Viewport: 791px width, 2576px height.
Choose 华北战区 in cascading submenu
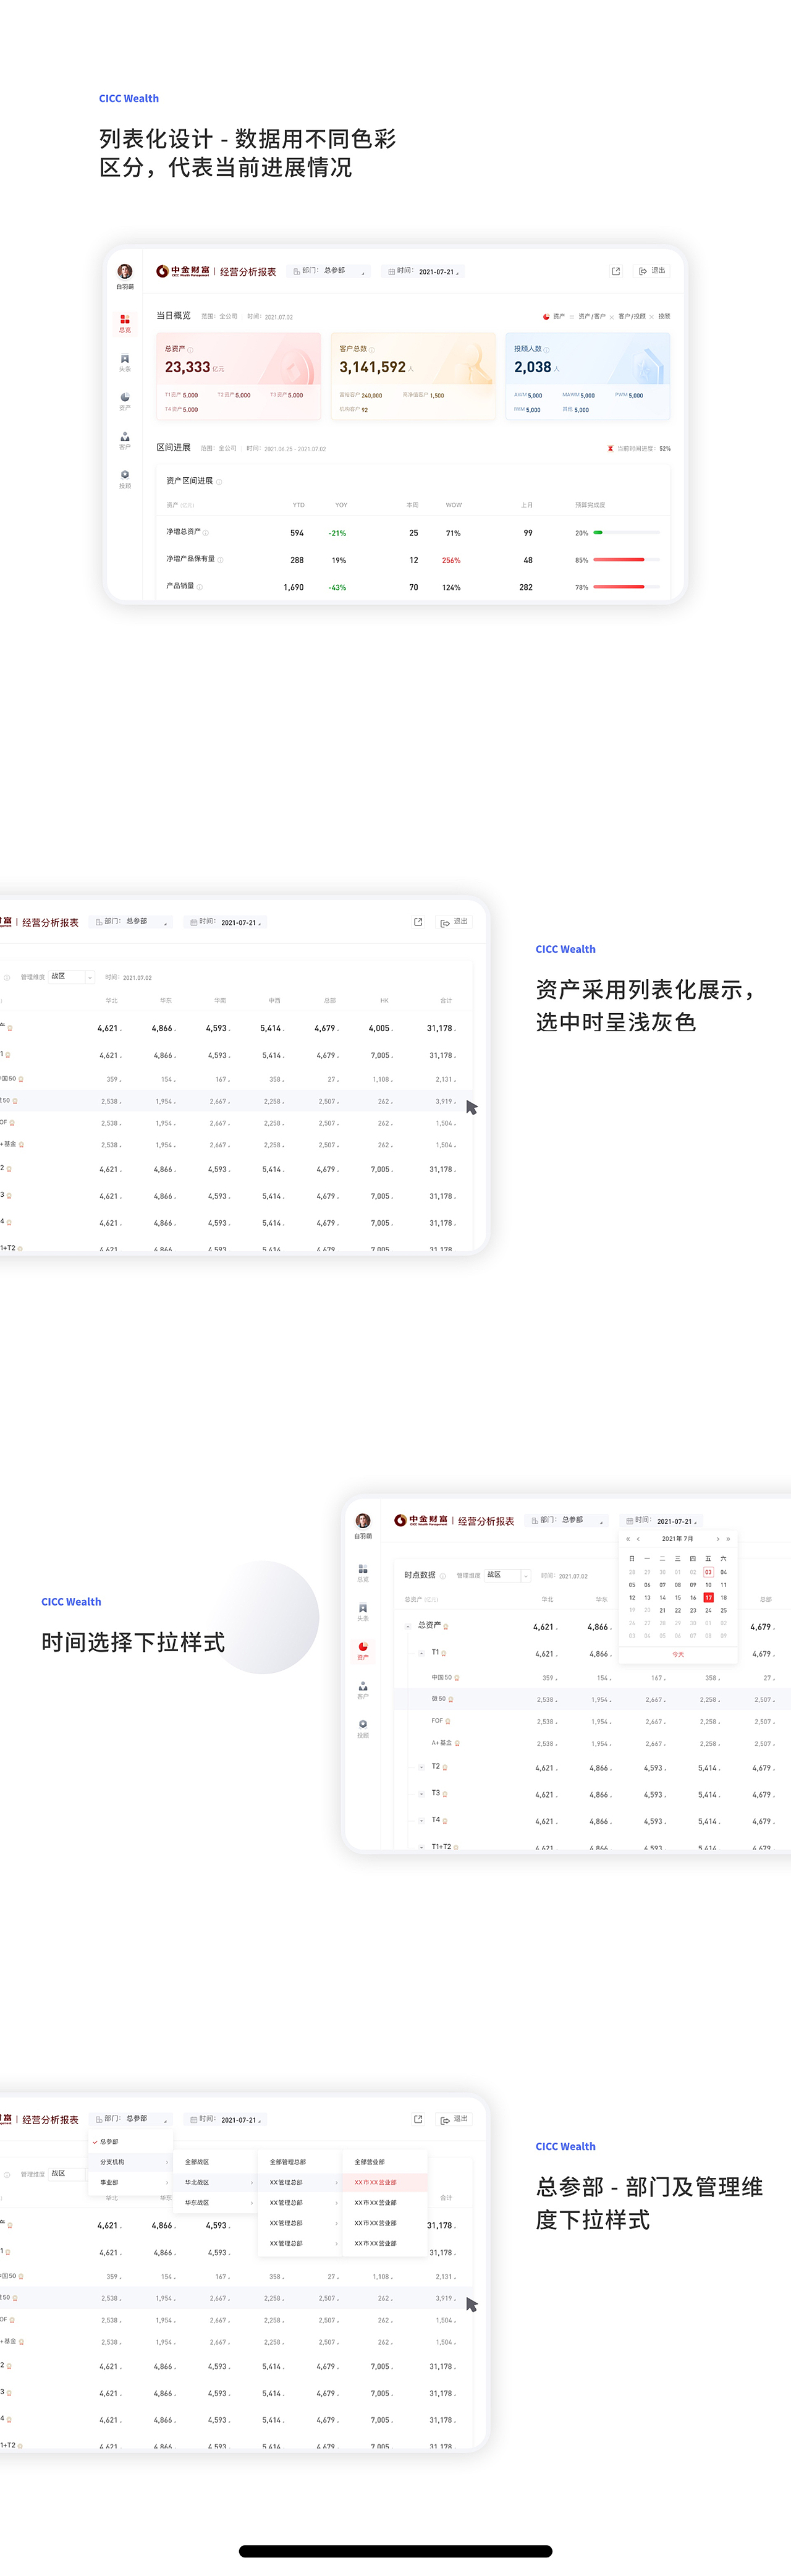215,2182
